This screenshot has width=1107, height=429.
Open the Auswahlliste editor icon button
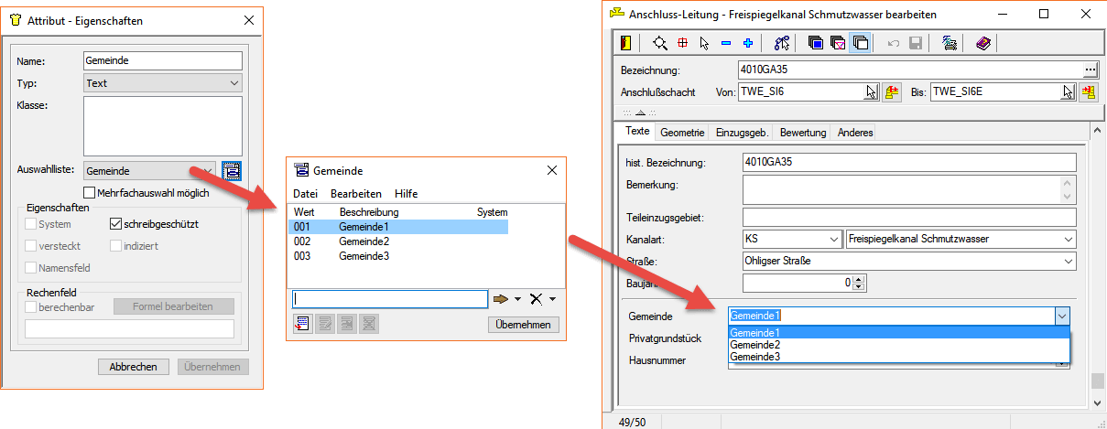[231, 170]
